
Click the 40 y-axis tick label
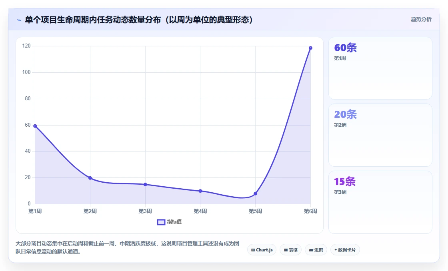coord(28,151)
